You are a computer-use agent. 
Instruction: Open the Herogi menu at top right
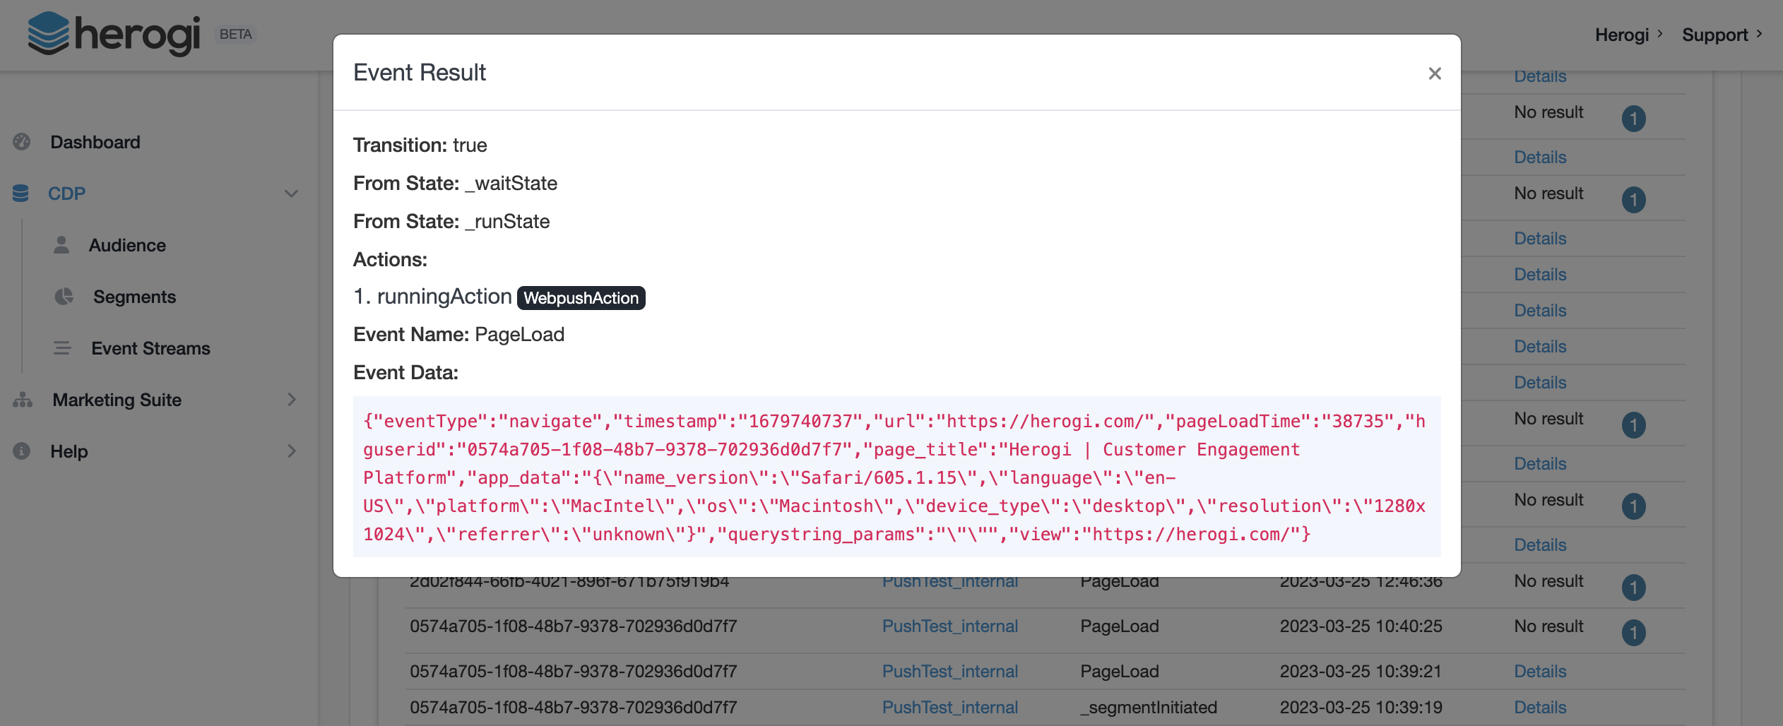(1629, 35)
